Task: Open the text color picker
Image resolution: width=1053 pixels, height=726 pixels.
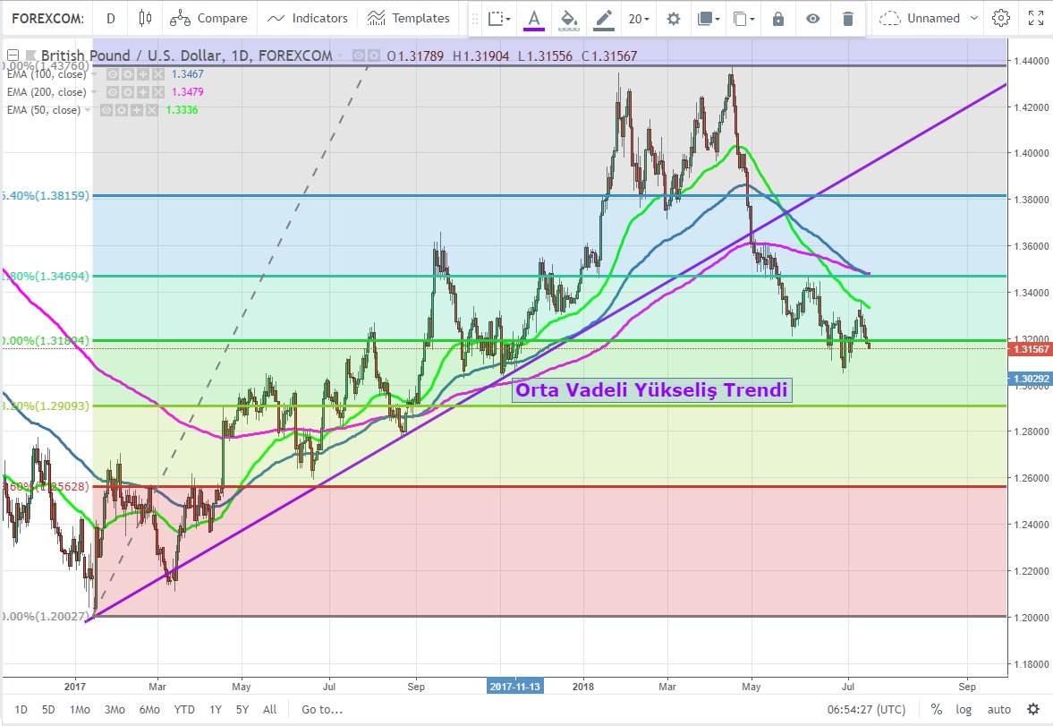Action: pos(534,18)
